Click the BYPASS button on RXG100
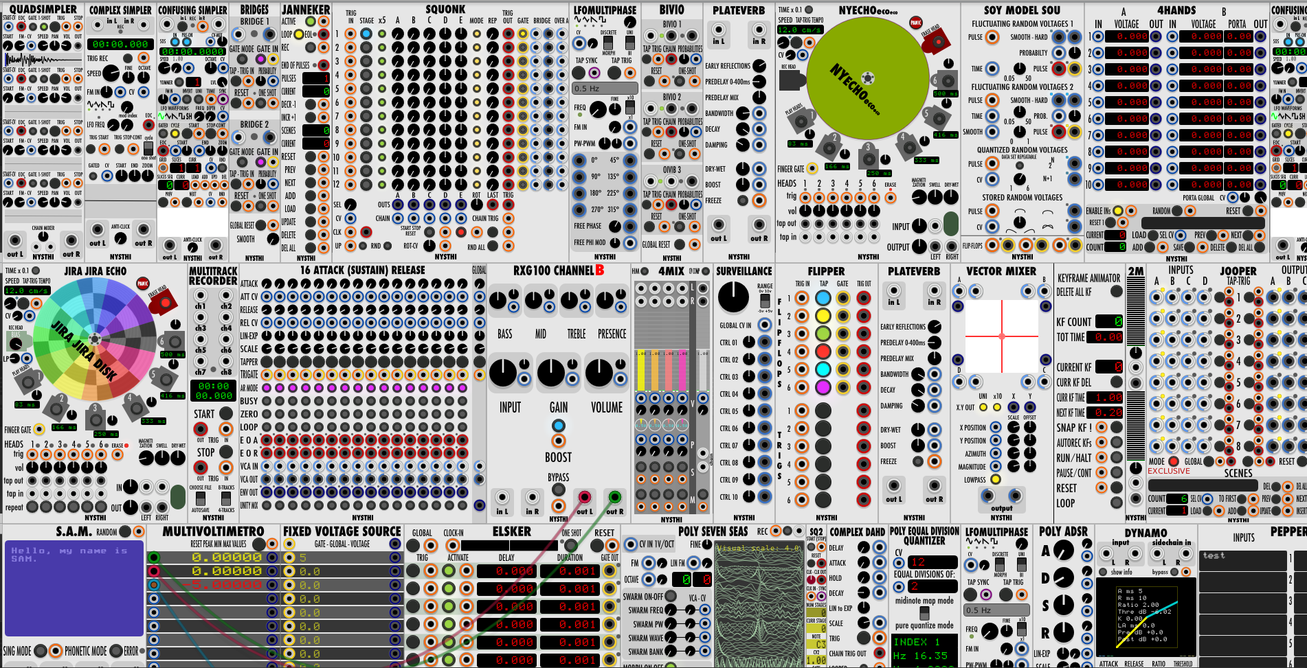 coord(559,490)
